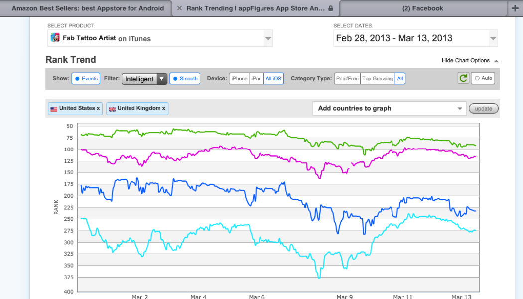Open the Add countries to graph dropdown
Image resolution: width=523 pixels, height=299 pixels.
[389, 108]
